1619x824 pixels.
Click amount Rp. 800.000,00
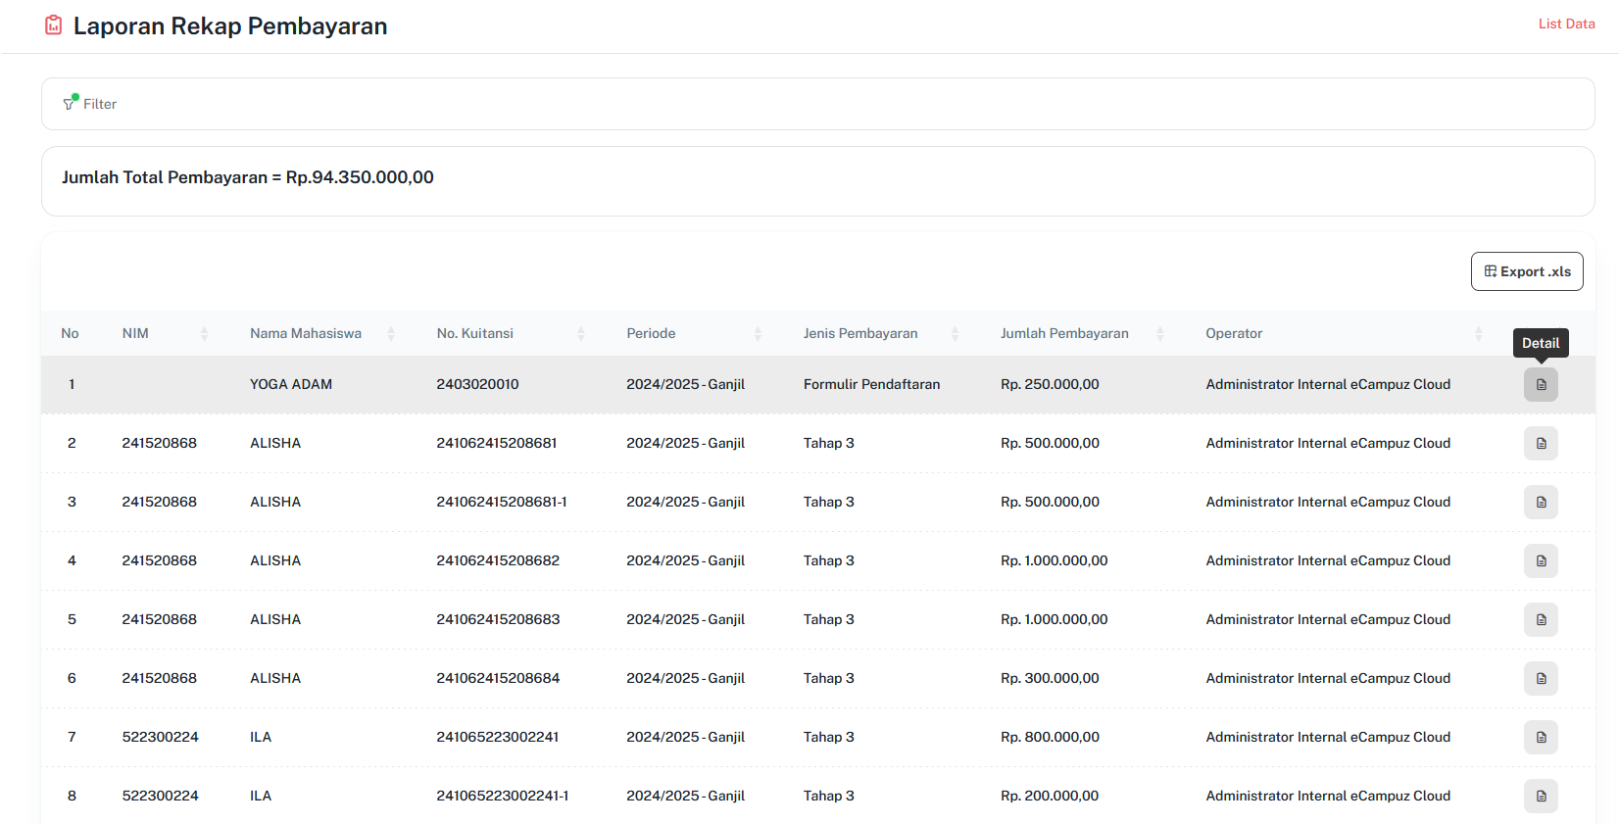pyautogui.click(x=1050, y=737)
